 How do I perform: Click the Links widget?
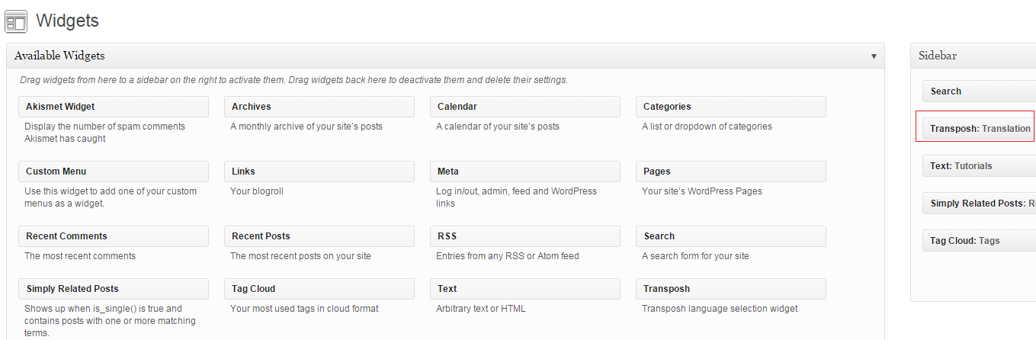[319, 172]
